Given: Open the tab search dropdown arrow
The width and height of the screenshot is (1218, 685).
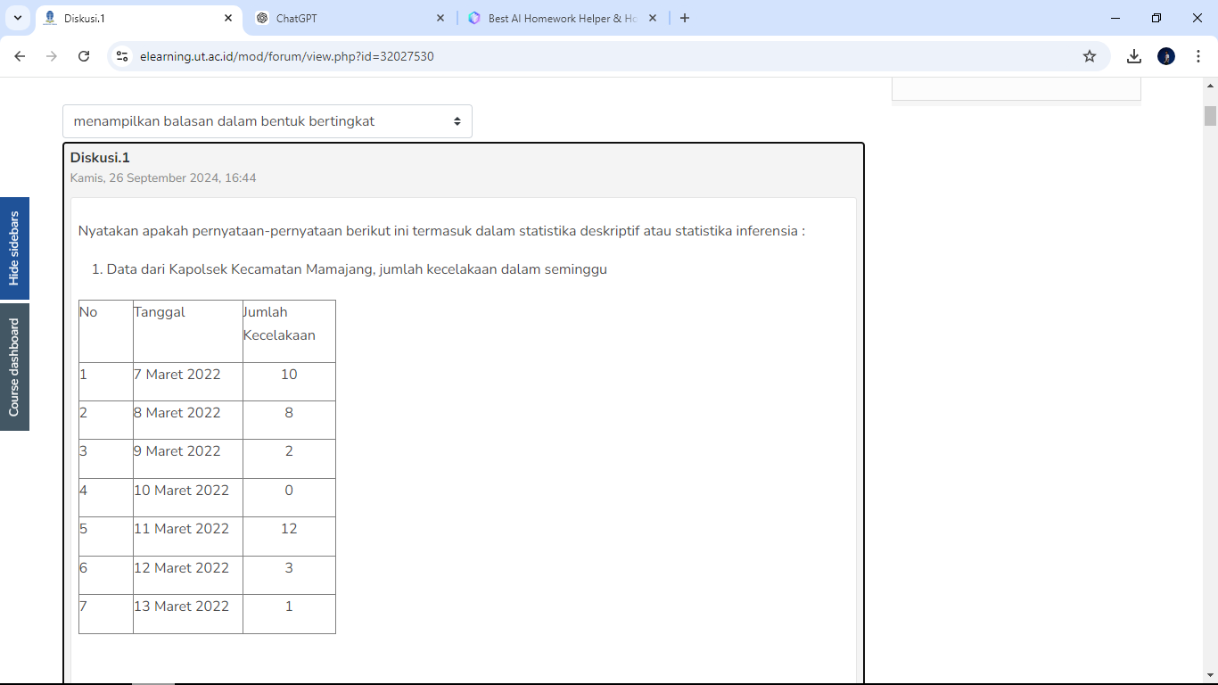Looking at the screenshot, I should click(18, 18).
